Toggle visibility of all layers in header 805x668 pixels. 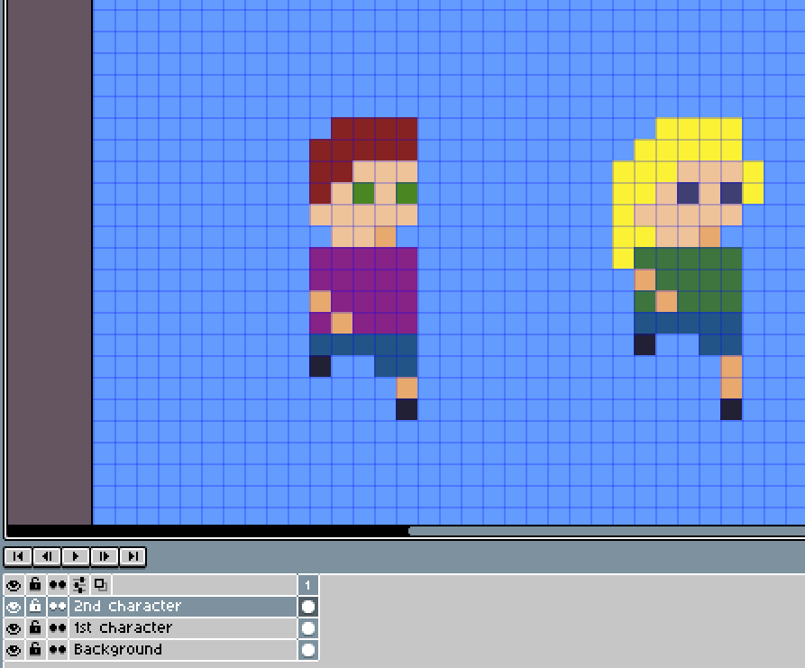click(14, 585)
